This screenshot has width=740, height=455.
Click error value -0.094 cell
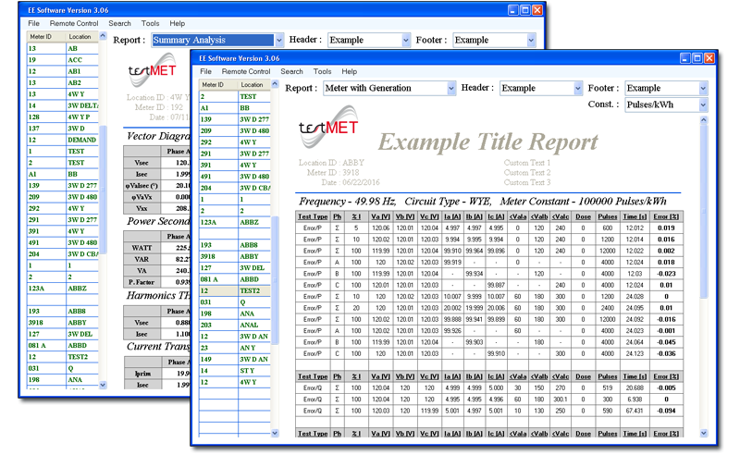point(666,411)
